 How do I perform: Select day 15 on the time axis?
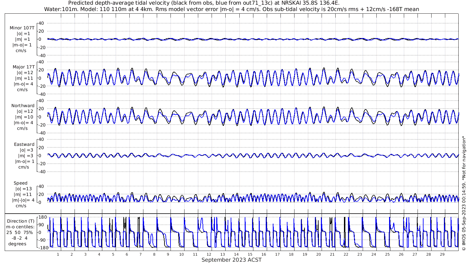coord(250,254)
